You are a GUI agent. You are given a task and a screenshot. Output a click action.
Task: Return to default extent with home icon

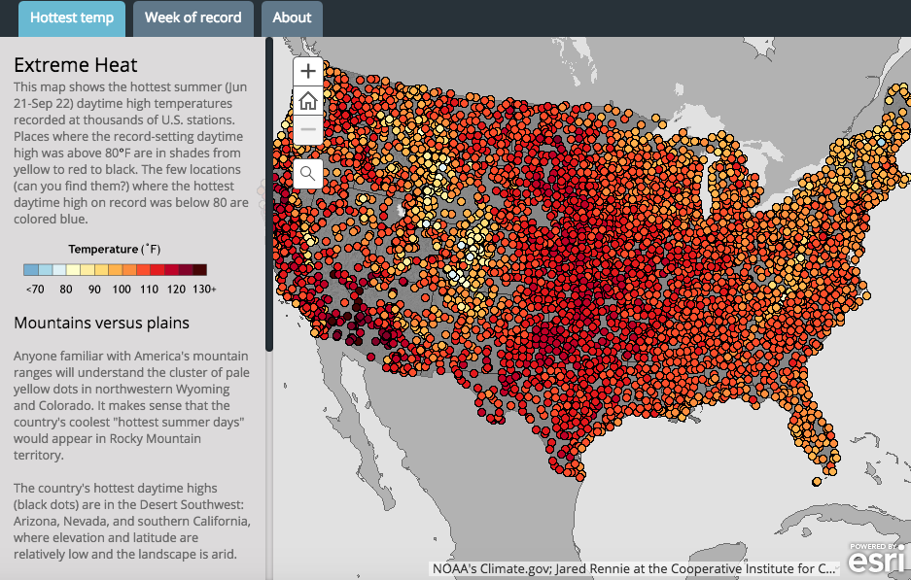(x=307, y=99)
